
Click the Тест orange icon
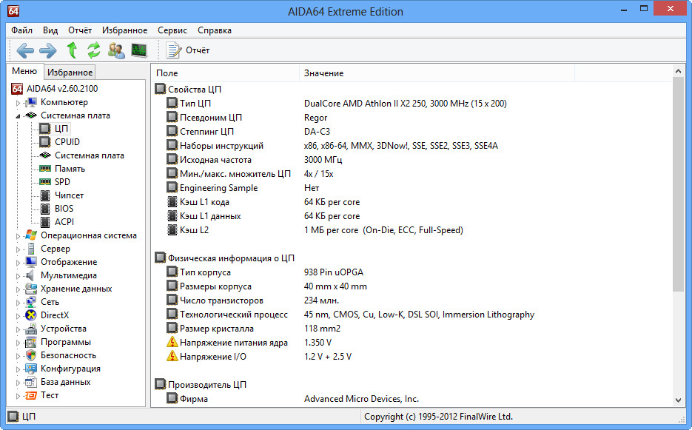coord(31,395)
